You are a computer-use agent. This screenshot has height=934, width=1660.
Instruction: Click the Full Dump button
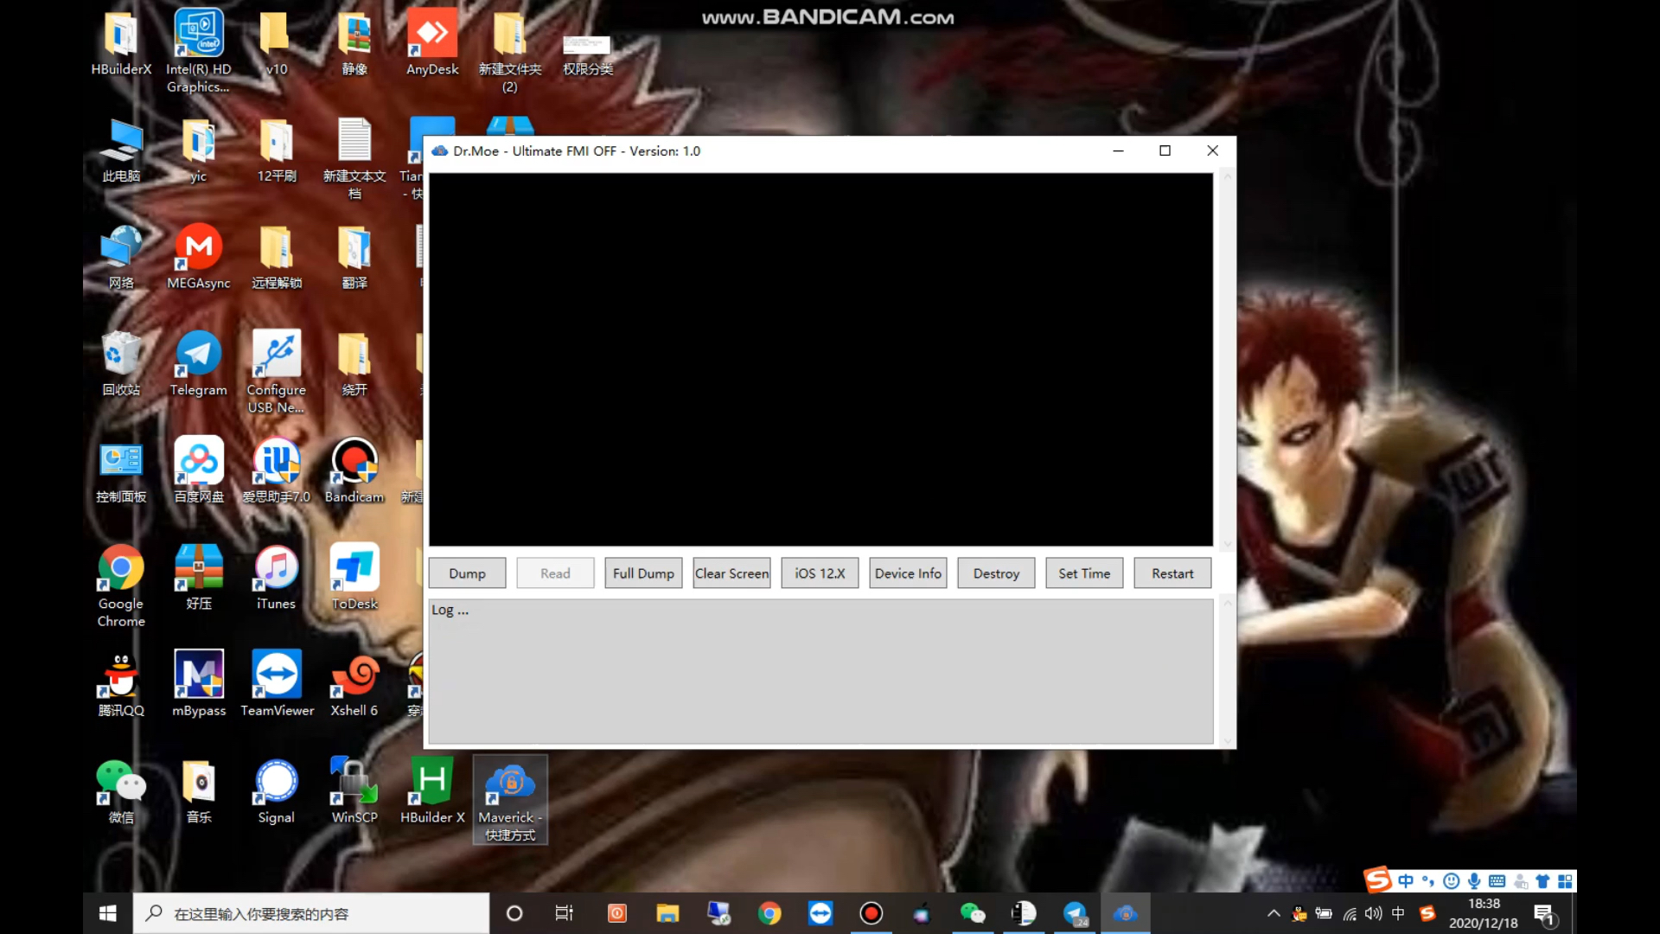[x=643, y=573]
